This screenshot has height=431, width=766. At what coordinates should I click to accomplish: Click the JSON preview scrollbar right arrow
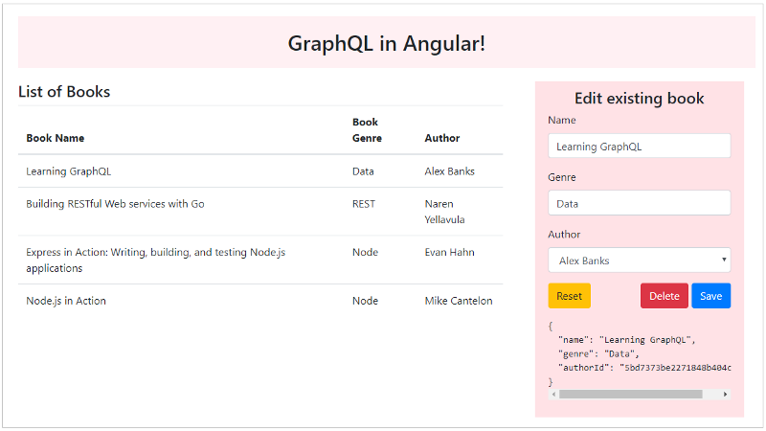pos(726,395)
